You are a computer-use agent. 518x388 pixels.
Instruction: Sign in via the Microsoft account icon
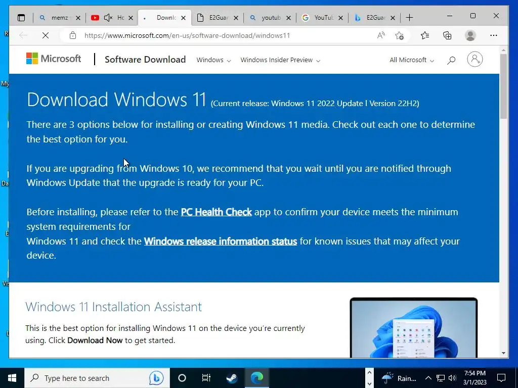[x=474, y=60]
